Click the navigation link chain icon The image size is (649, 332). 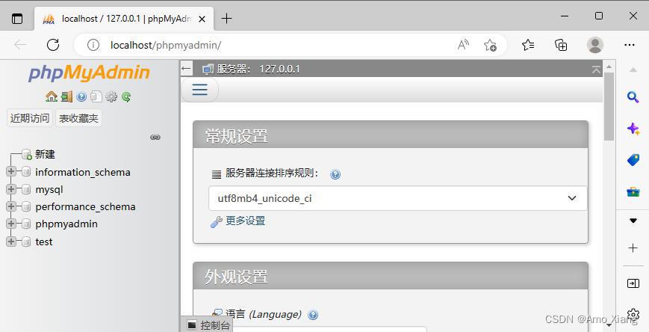155,137
